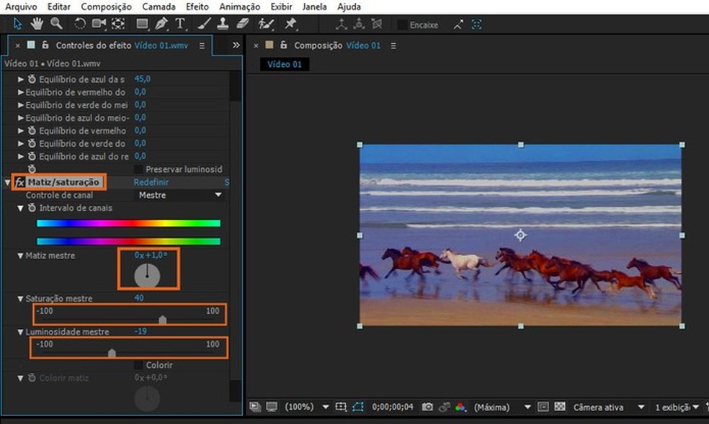The image size is (709, 424).
Task: Select the Zoom magnifier tool
Action: coord(55,24)
